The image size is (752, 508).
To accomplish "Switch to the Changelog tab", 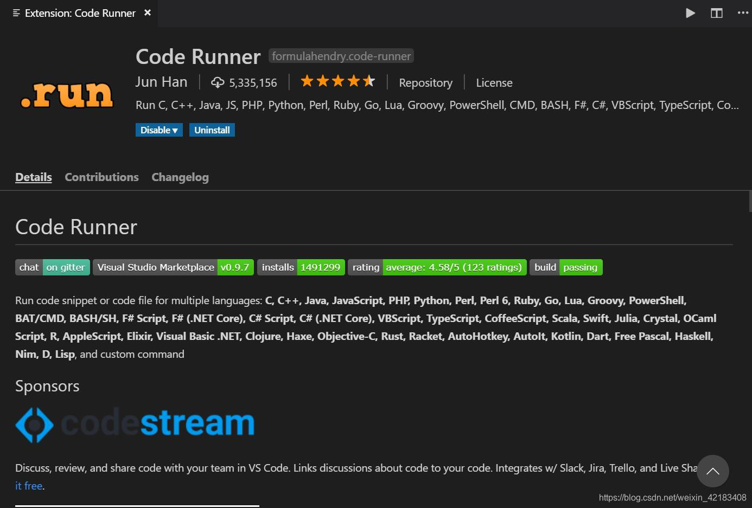I will [180, 177].
